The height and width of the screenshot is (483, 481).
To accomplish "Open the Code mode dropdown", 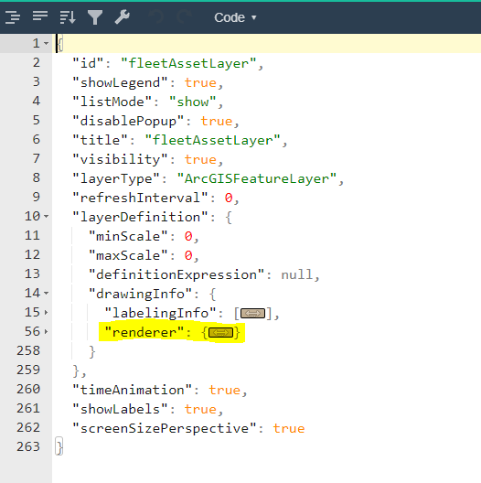I will (x=235, y=17).
